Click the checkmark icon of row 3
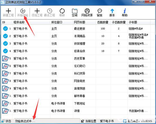 point(5,43)
